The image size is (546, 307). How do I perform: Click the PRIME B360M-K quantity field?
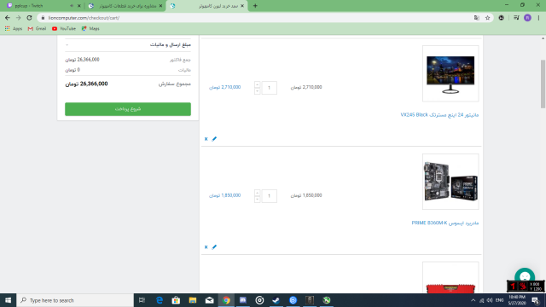[269, 196]
